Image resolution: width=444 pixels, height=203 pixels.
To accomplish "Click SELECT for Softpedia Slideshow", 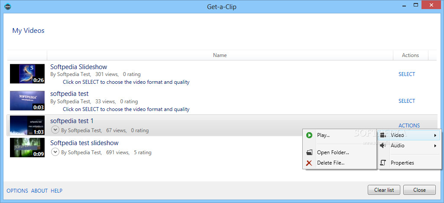I will point(407,74).
